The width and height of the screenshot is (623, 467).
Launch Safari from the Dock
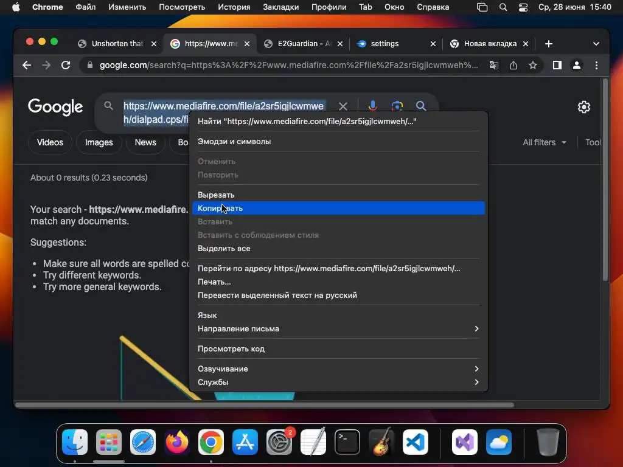[143, 442]
